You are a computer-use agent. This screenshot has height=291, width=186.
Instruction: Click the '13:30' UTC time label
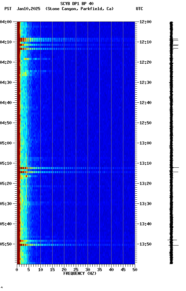[x=146, y=204]
